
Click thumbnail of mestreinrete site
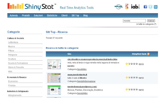(54, 78)
